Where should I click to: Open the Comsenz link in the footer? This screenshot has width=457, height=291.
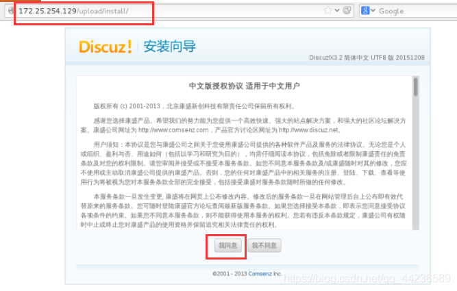260,274
